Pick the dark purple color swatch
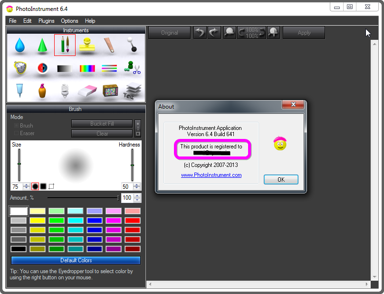Screen dimensions: 384x294 (114, 249)
